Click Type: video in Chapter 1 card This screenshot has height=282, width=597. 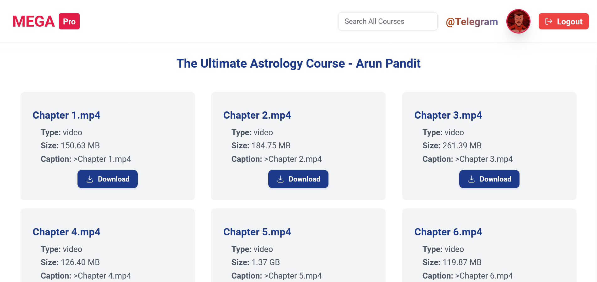(61, 132)
